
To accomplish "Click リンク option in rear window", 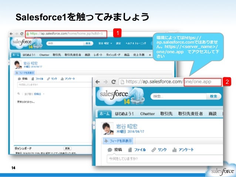I will (52, 79).
